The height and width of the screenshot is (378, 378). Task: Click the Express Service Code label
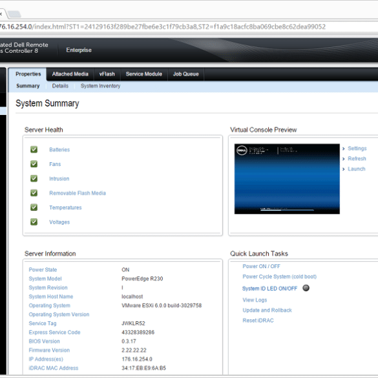point(54,332)
